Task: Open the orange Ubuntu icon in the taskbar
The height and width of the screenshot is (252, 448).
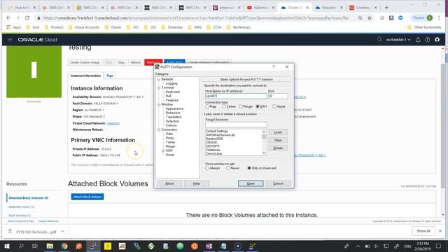Action: click(x=195, y=246)
